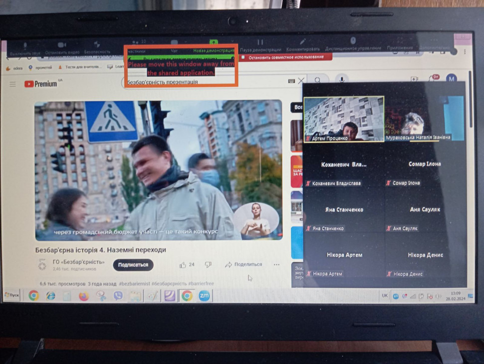The height and width of the screenshot is (364, 484).
Task: Select the Сомар Ілона participant tile
Action: pos(425,165)
